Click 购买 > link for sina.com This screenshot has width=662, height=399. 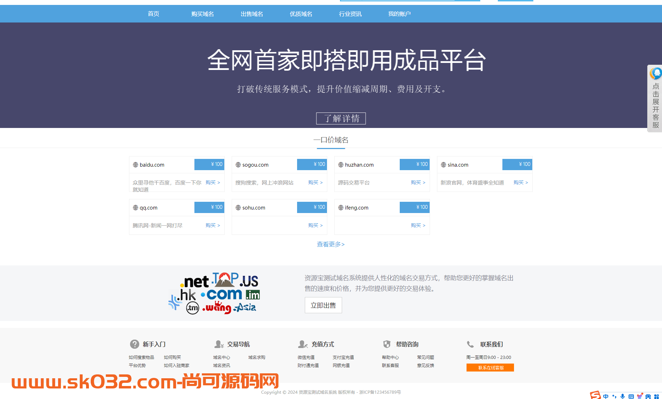(x=521, y=182)
